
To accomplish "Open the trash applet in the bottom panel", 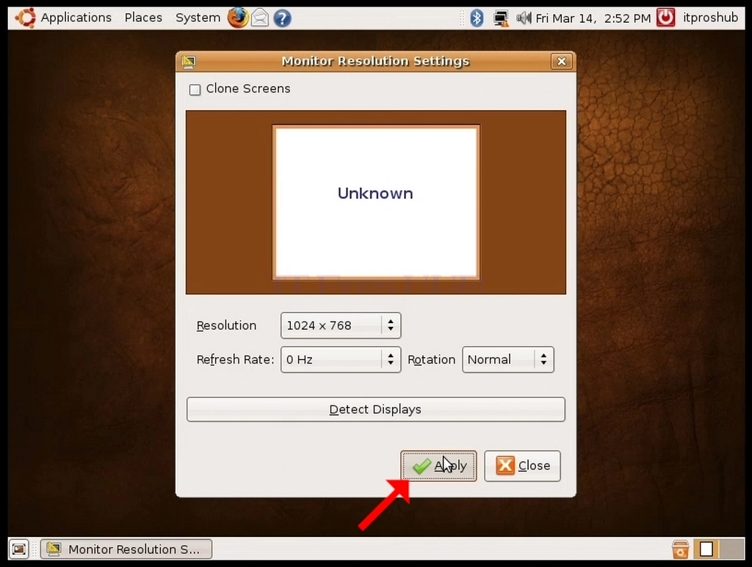I will coord(680,549).
